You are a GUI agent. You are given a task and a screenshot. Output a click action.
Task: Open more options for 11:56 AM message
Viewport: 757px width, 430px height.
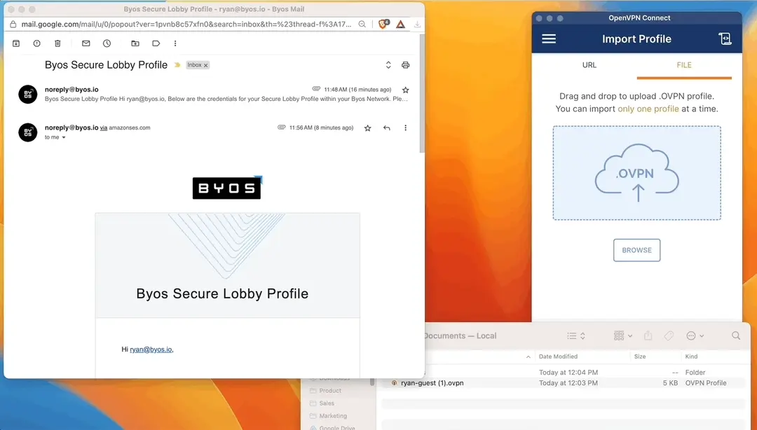[x=406, y=128]
